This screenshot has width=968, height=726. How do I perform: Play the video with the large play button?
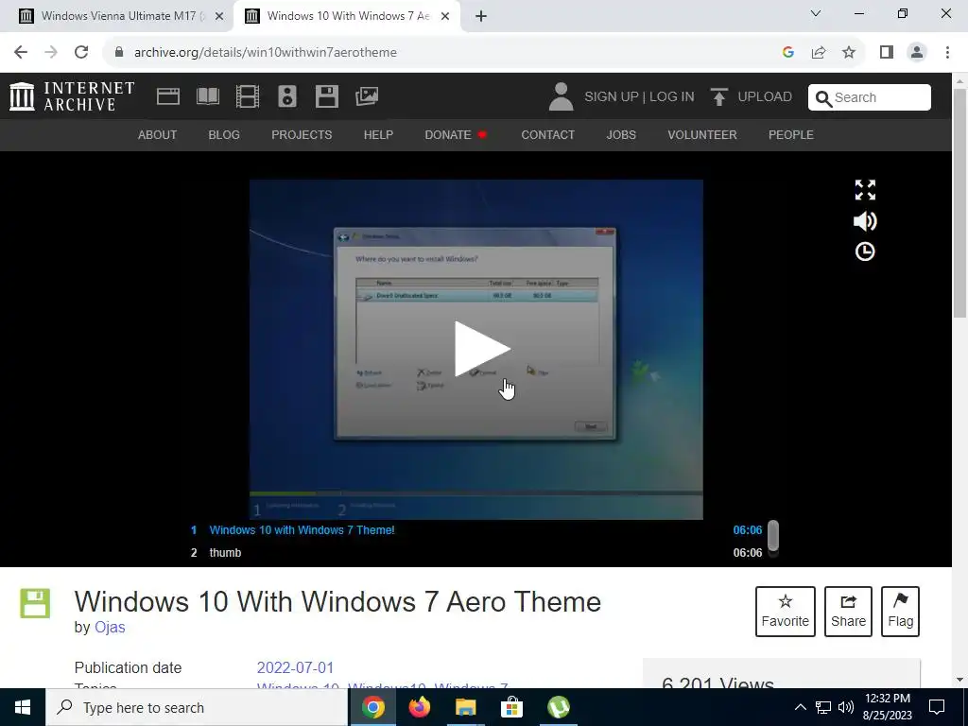[x=481, y=349]
